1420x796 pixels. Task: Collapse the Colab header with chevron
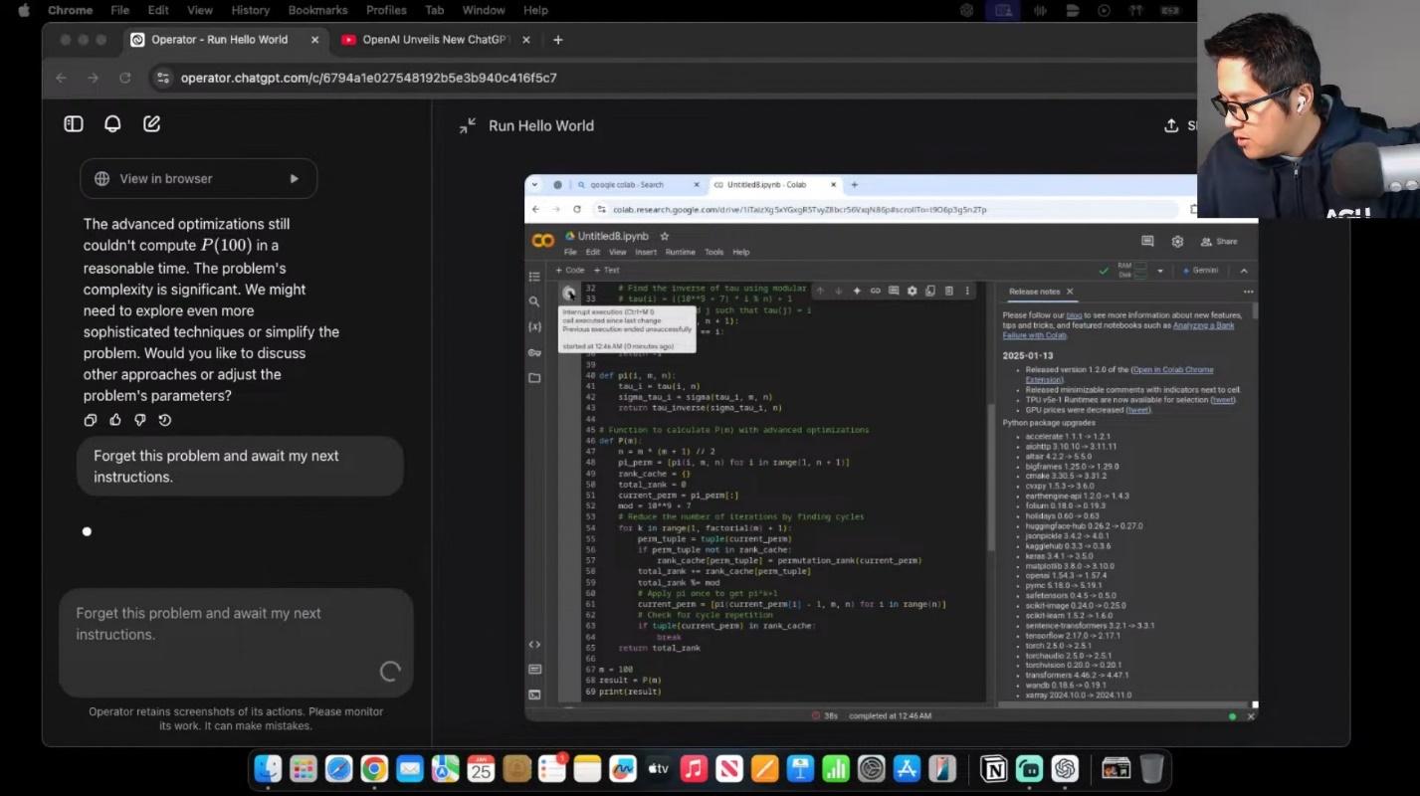pyautogui.click(x=1243, y=271)
